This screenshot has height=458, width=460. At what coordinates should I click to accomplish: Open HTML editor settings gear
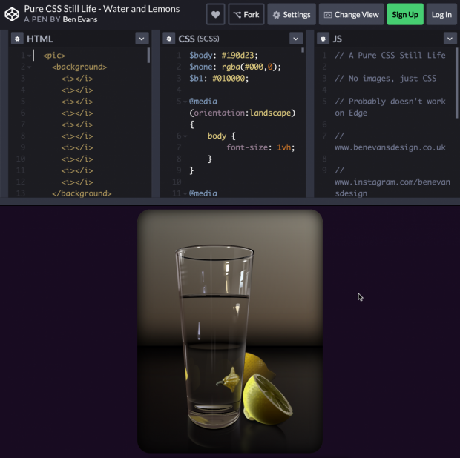17,39
